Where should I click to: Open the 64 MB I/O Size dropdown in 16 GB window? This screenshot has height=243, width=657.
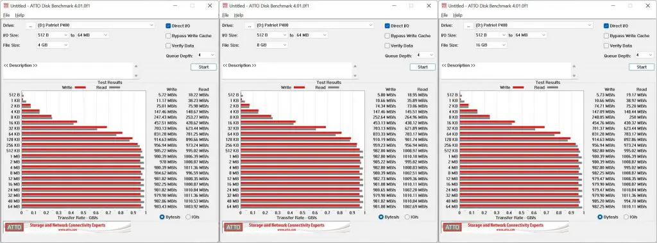(x=531, y=35)
